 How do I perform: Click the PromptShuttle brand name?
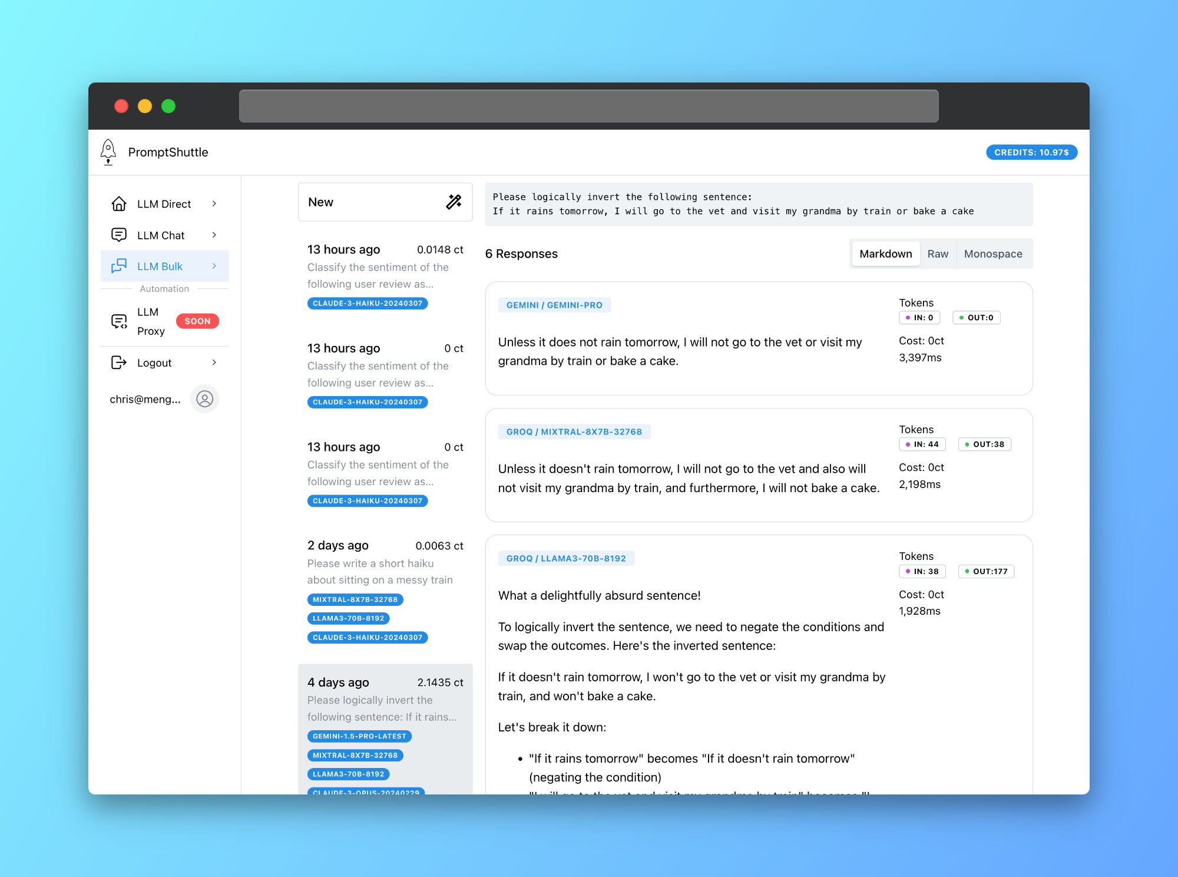click(x=168, y=152)
